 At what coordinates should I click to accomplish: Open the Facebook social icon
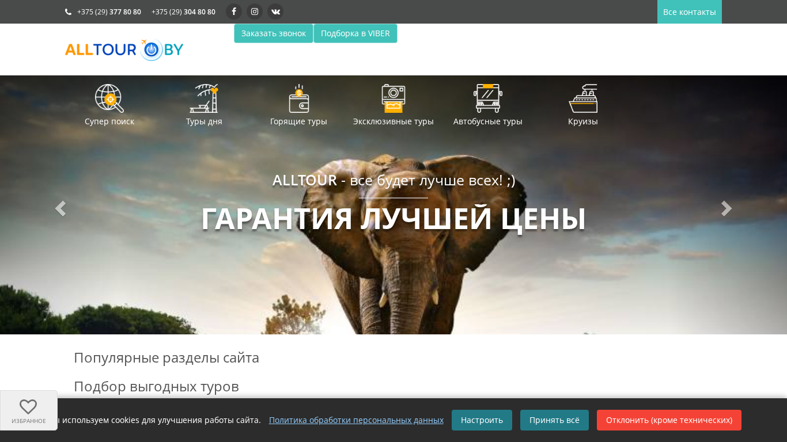(x=234, y=12)
